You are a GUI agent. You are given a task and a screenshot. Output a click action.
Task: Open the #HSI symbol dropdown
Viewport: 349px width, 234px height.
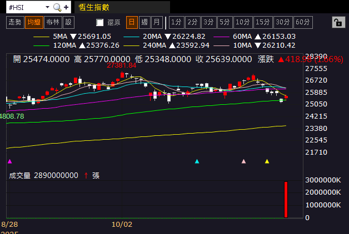click(47, 7)
